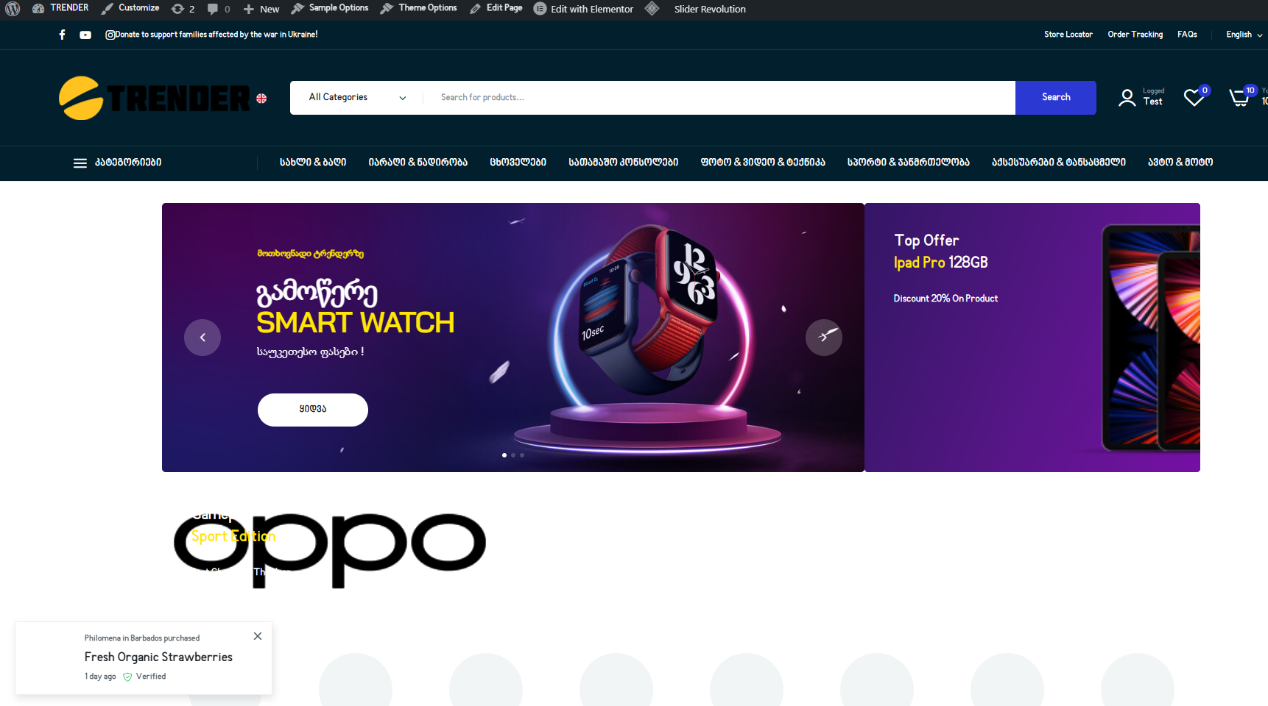The height and width of the screenshot is (706, 1268).
Task: Click the user account icon
Action: pos(1127,98)
